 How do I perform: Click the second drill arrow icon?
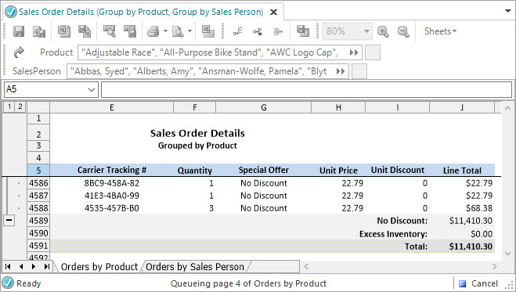click(258, 31)
